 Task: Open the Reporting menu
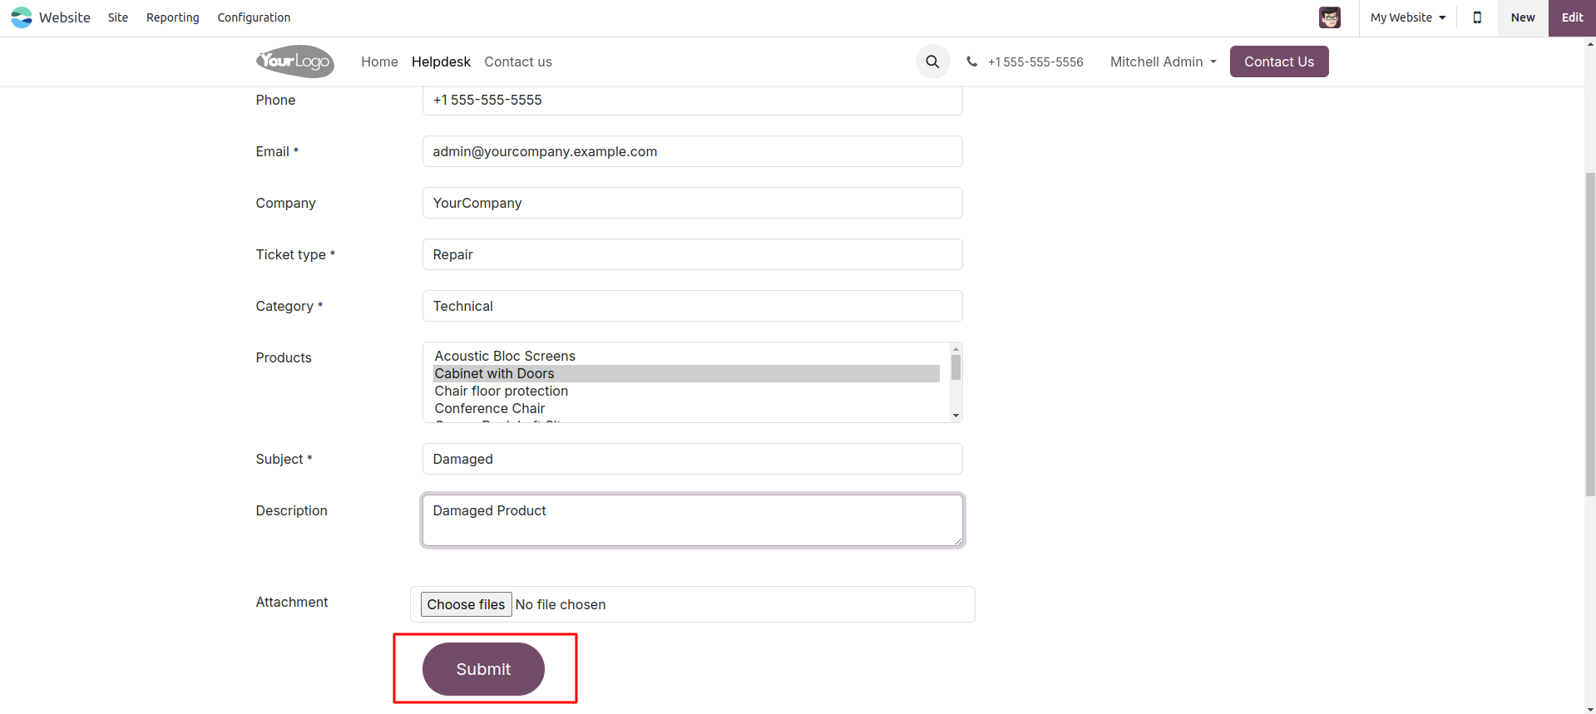click(x=172, y=17)
